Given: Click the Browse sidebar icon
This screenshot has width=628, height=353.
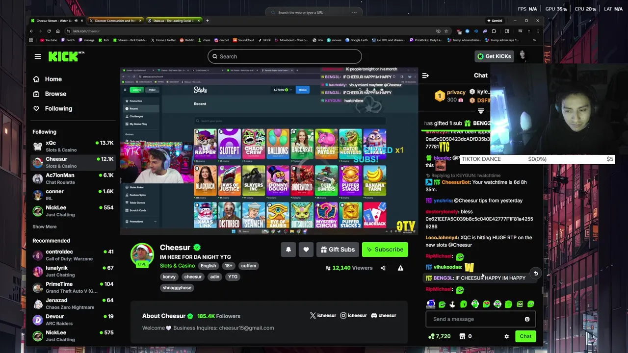Looking at the screenshot, I should (36, 94).
